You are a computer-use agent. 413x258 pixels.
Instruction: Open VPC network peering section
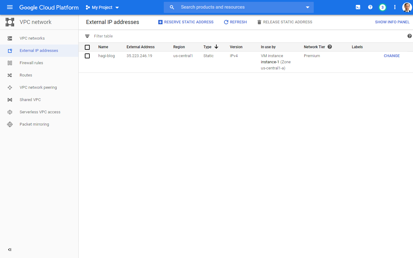[x=39, y=88]
